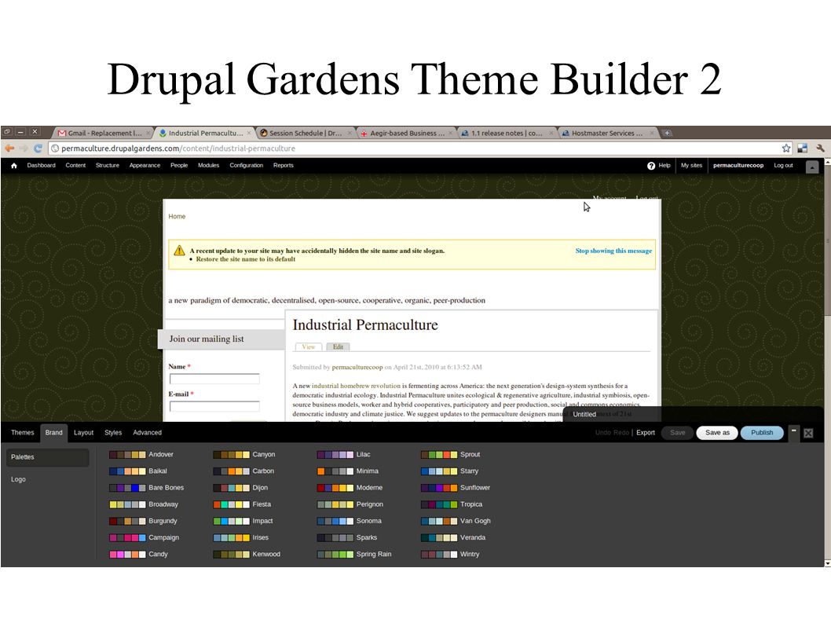Open Modules admin menu item
The image size is (831, 623).
tap(208, 166)
